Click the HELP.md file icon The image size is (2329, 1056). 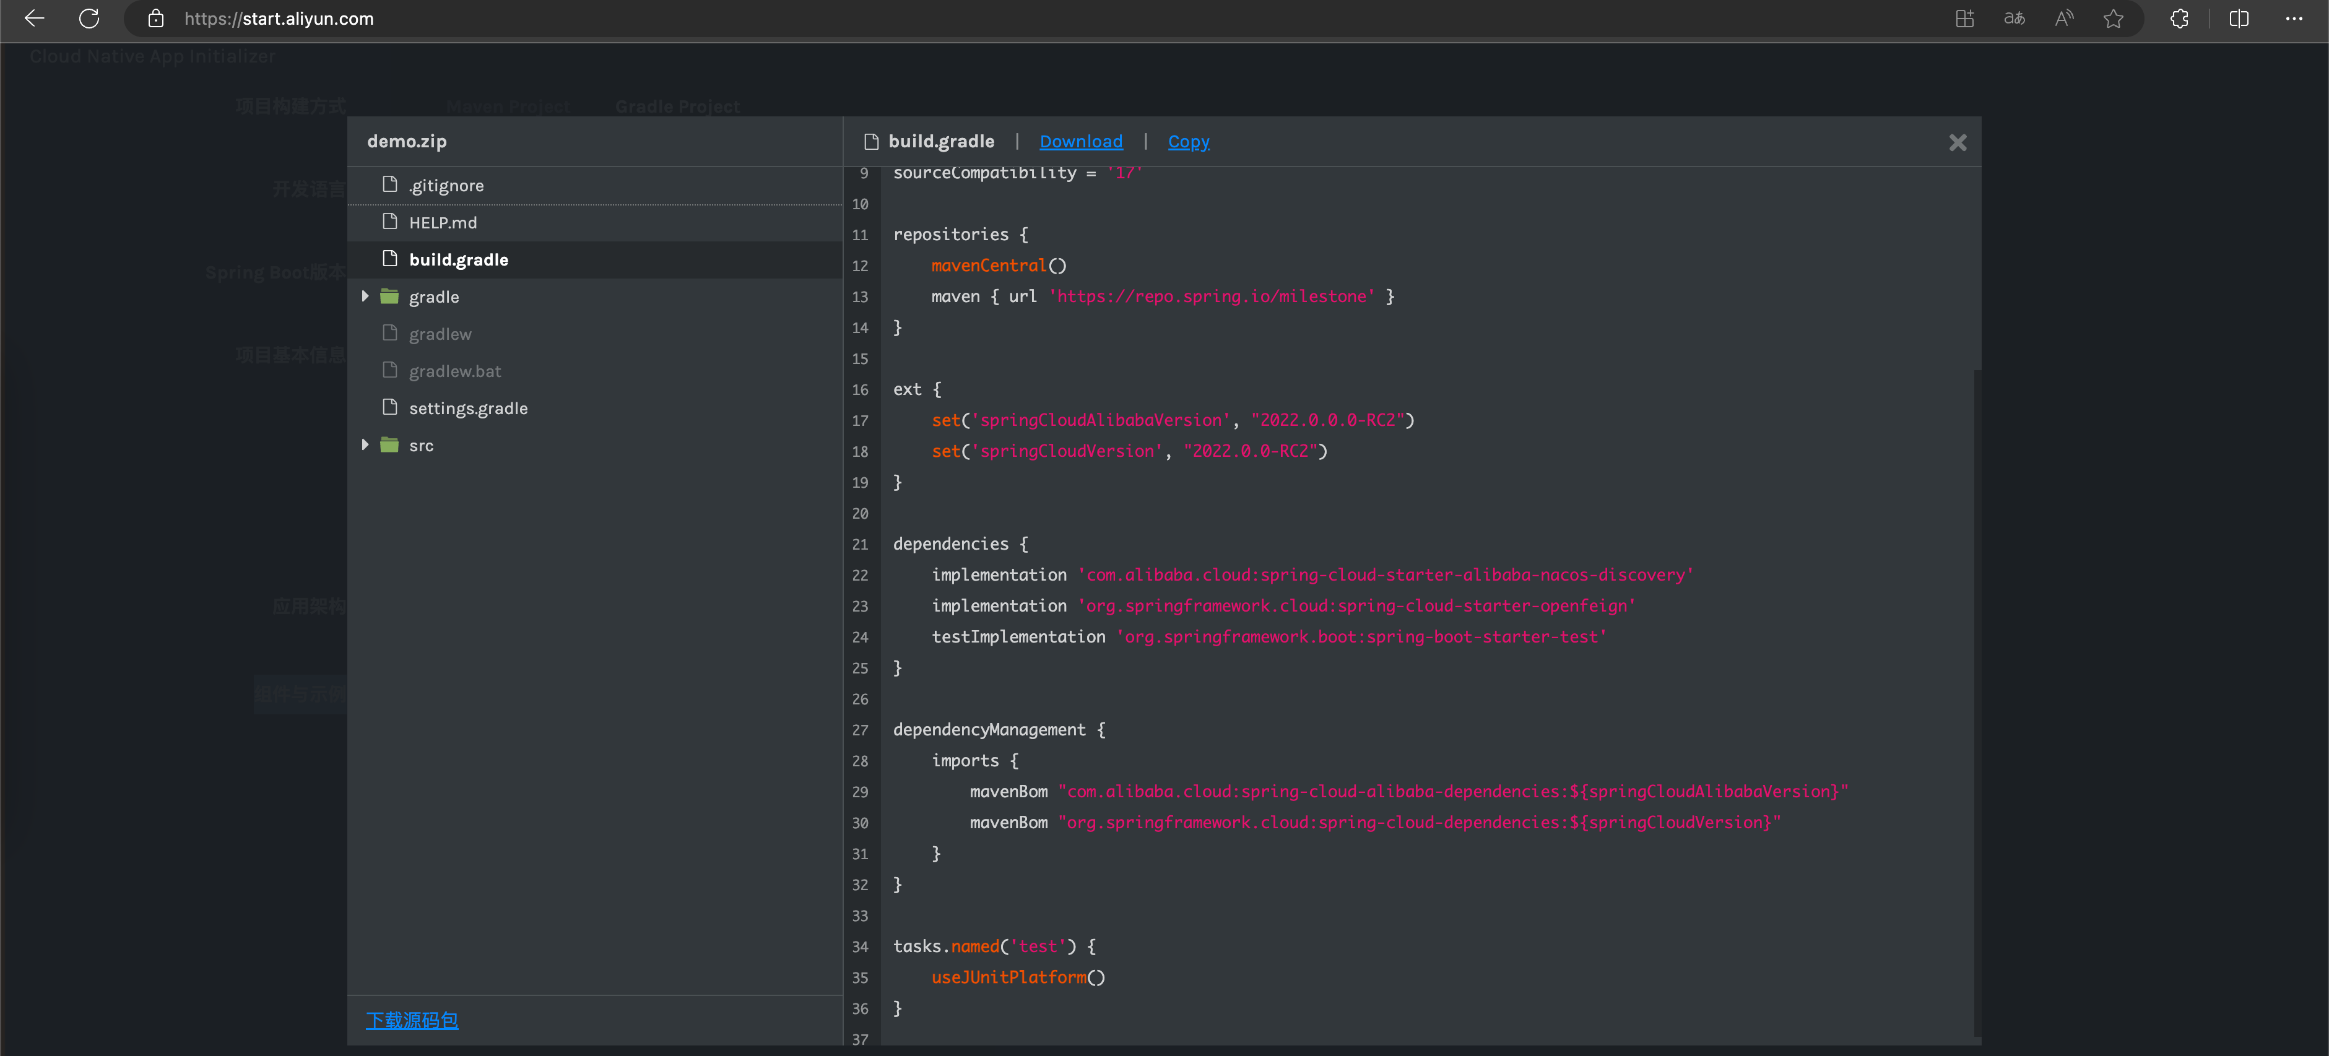click(x=391, y=222)
